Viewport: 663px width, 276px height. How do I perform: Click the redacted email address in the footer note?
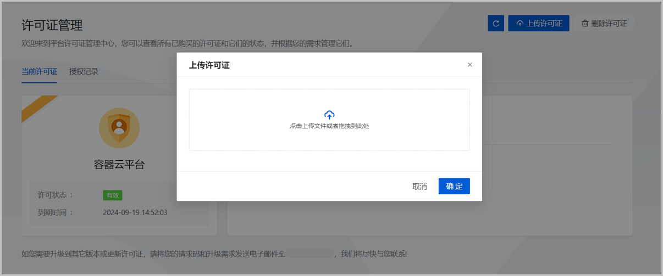click(310, 254)
